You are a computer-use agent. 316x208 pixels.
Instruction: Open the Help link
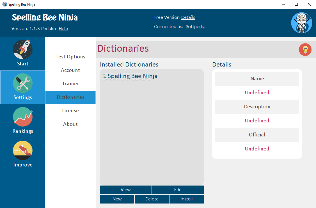click(63, 29)
